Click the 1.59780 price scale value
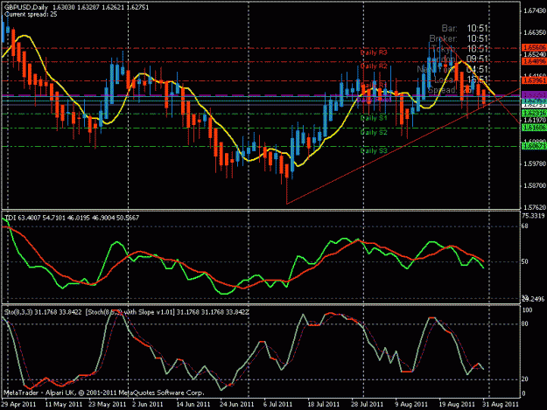The height and width of the screenshot is (410, 547). click(534, 163)
